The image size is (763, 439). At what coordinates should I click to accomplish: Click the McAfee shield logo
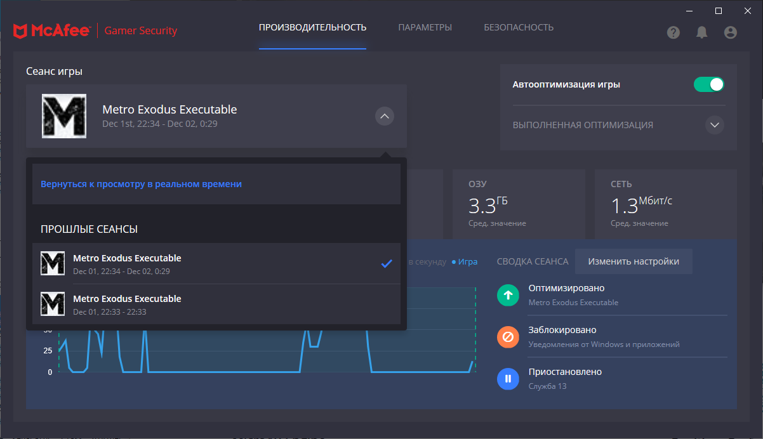[x=20, y=30]
